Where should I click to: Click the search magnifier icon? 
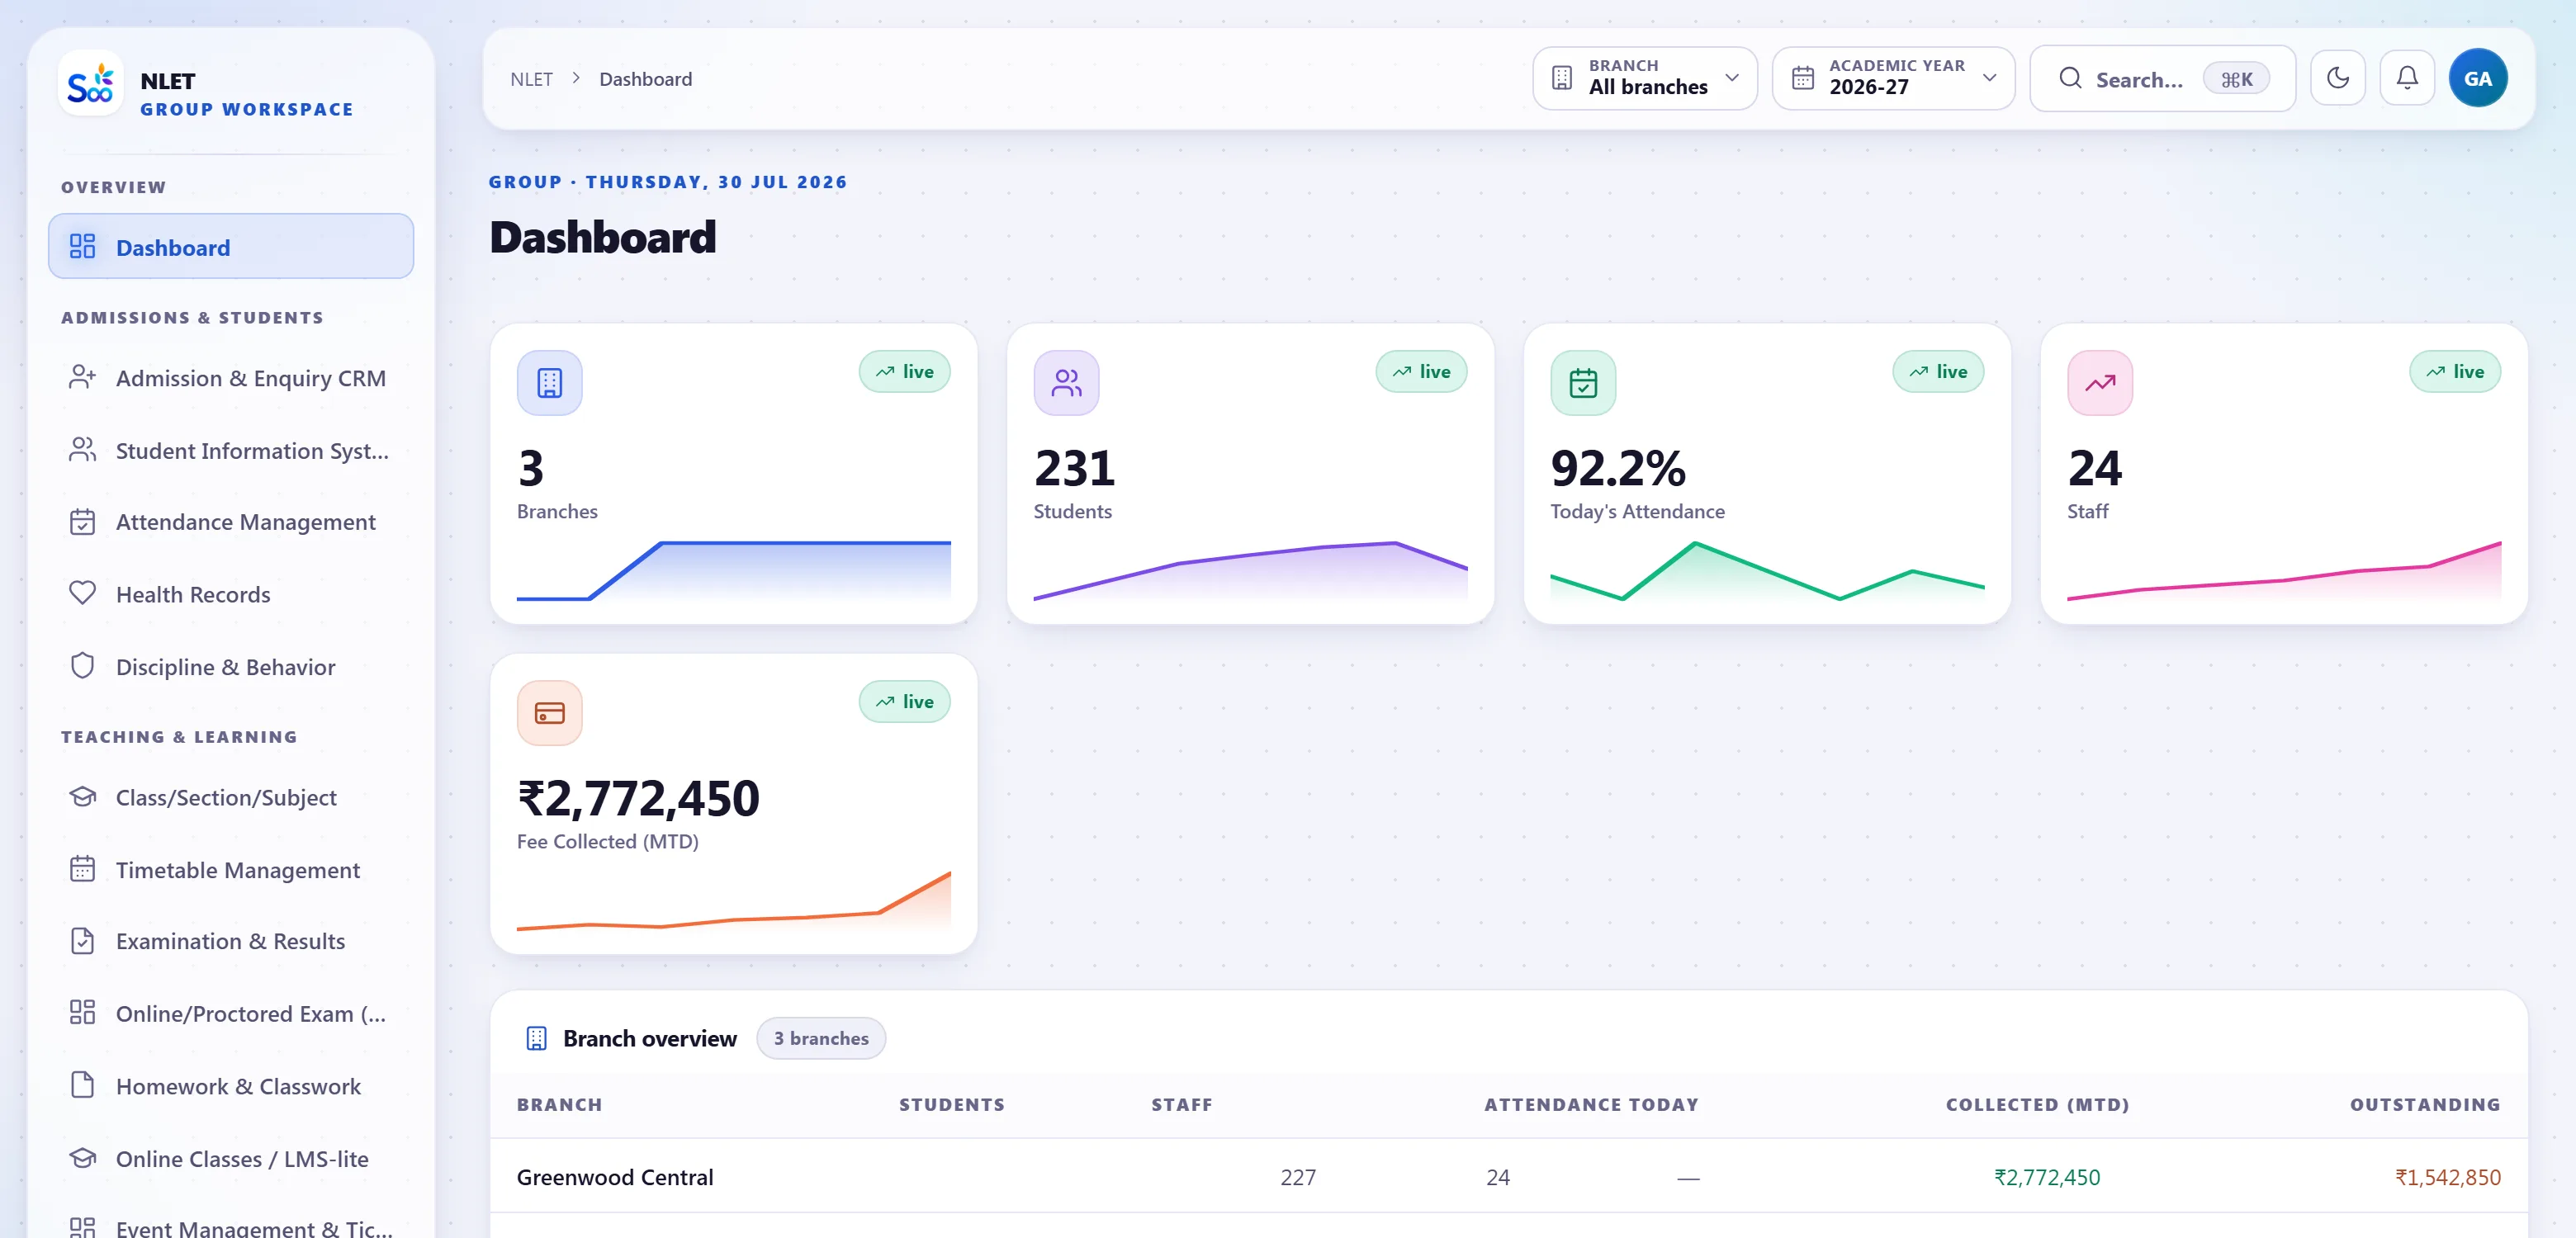click(2070, 78)
